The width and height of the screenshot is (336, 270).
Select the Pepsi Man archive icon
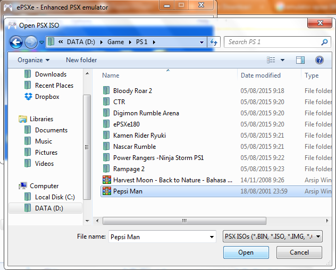(107, 191)
